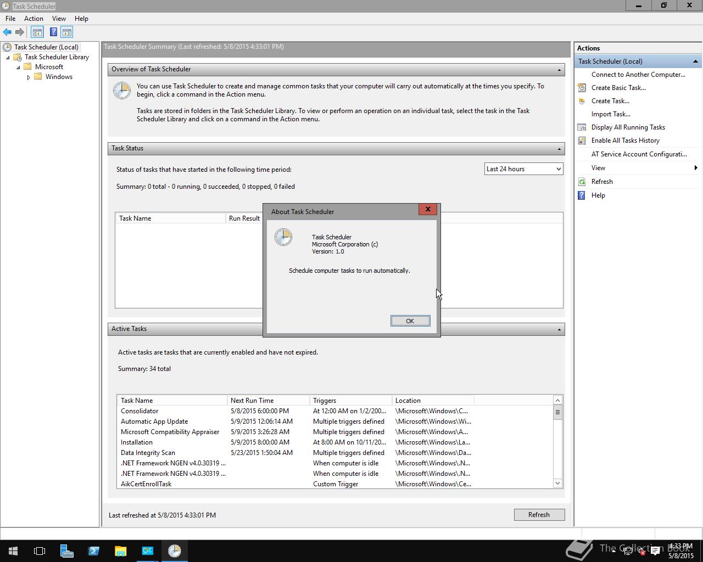703x562 pixels.
Task: Click Create Basic Task... in Actions pane
Action: 618,88
